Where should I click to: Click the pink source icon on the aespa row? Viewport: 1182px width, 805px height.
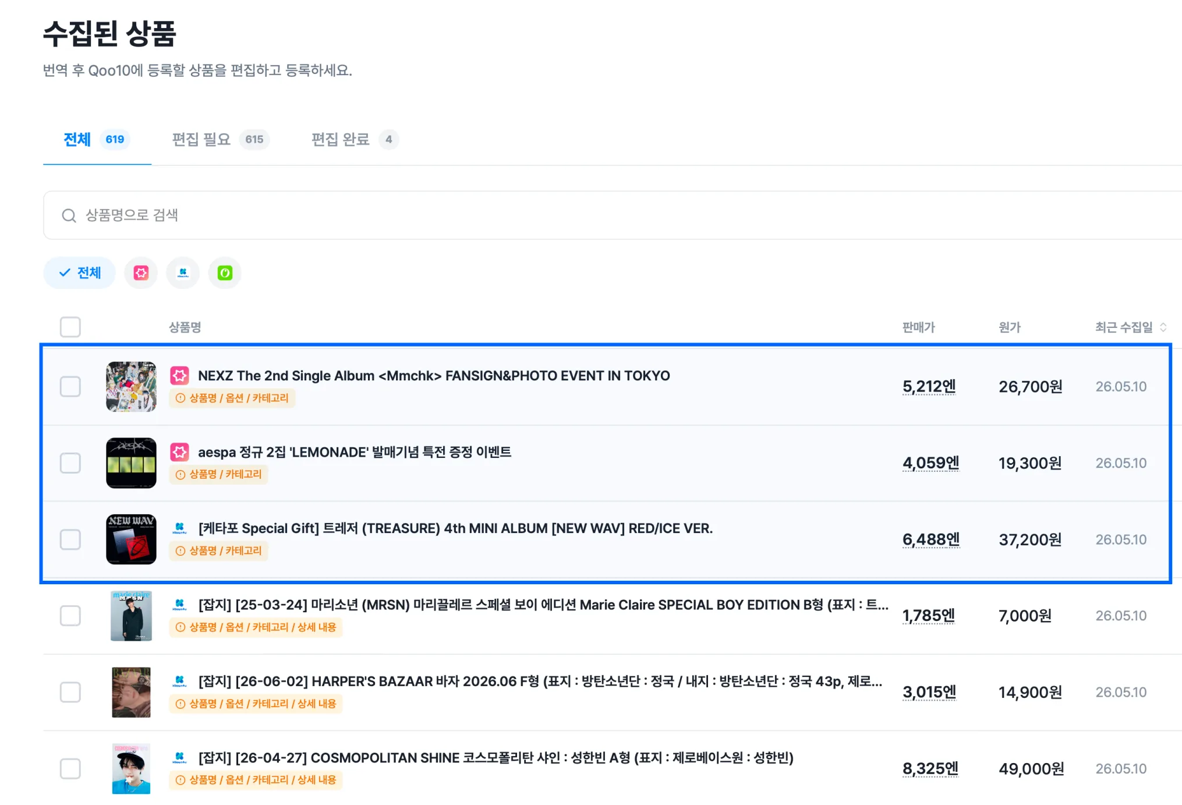pyautogui.click(x=179, y=452)
